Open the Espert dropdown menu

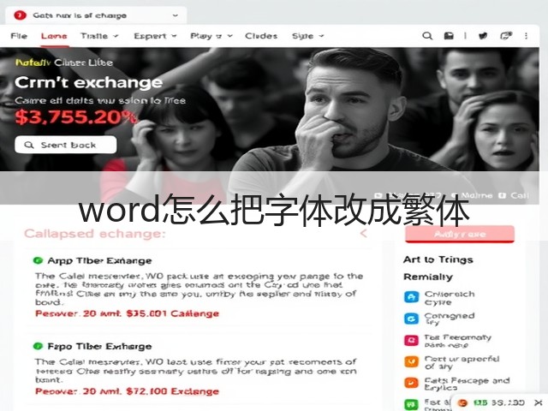[x=155, y=36]
